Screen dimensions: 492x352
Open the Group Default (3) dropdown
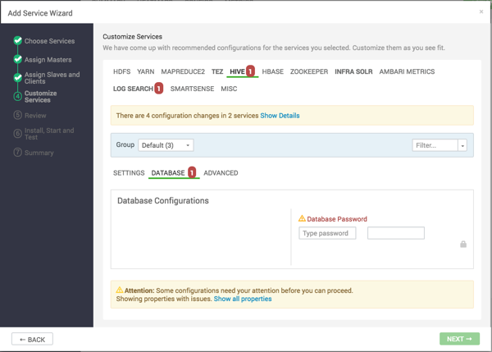[166, 145]
